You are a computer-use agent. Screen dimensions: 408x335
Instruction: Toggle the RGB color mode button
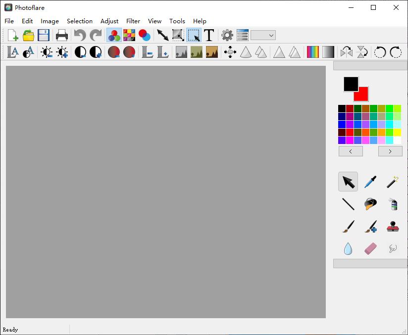(x=114, y=35)
